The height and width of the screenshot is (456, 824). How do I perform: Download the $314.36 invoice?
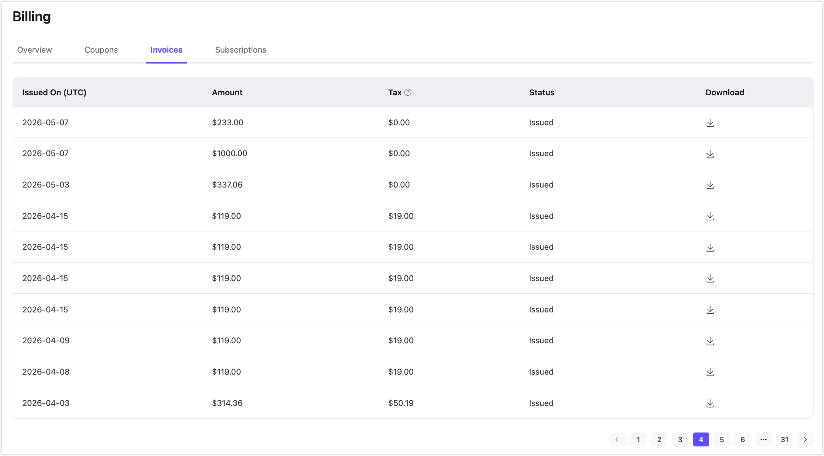(x=710, y=403)
